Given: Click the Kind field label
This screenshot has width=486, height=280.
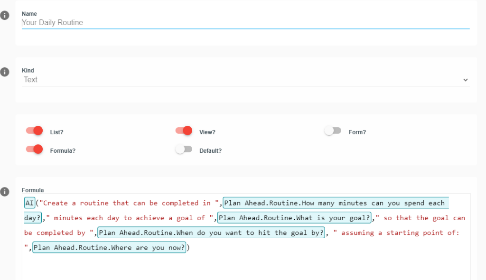Looking at the screenshot, I should (x=28, y=70).
